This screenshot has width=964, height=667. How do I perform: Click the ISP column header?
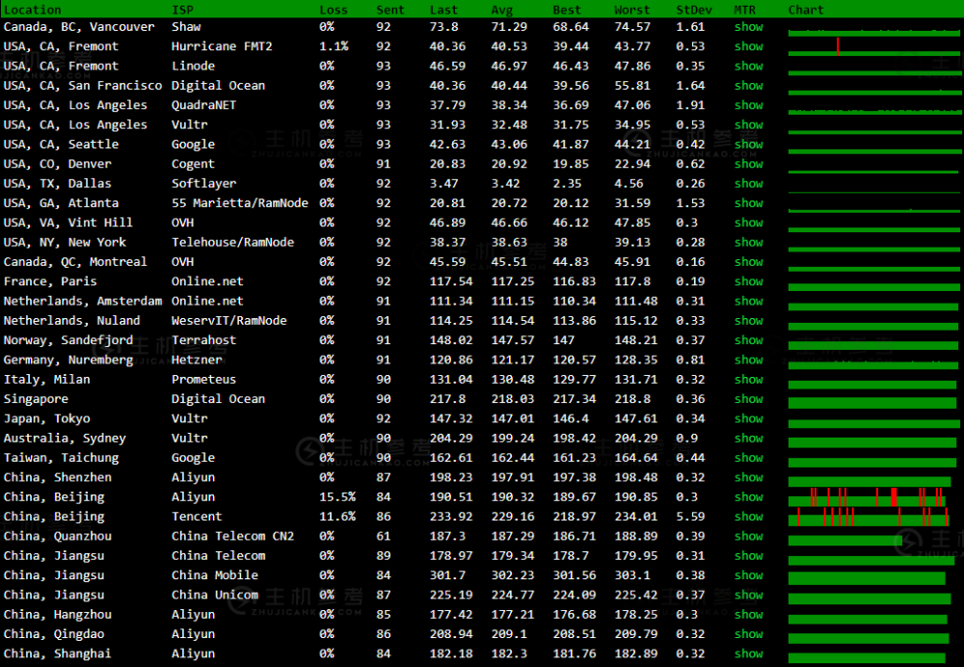(x=182, y=10)
